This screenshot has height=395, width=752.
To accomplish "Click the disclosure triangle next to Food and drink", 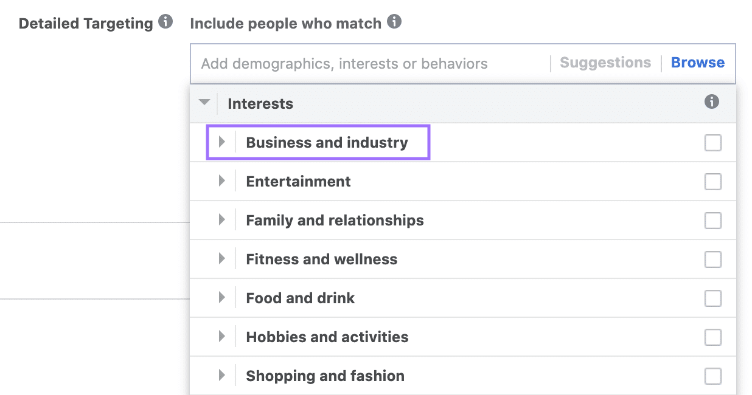I will [x=222, y=298].
